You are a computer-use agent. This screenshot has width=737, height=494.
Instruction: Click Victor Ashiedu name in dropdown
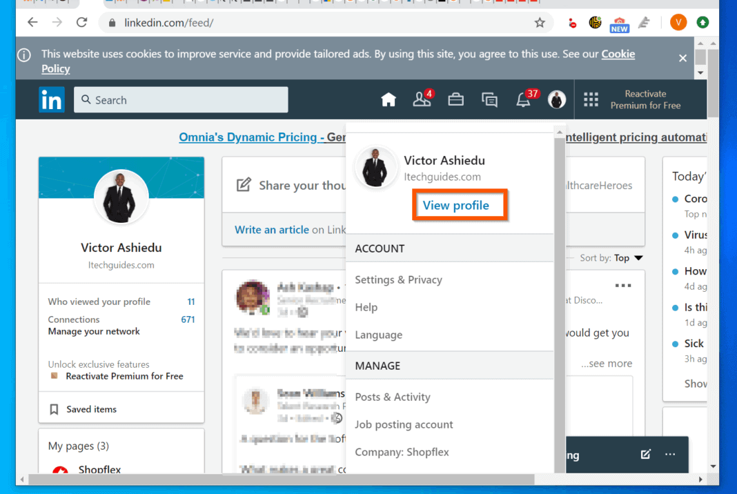[x=444, y=160]
